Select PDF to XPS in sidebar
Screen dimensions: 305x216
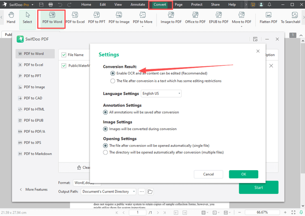(35, 142)
